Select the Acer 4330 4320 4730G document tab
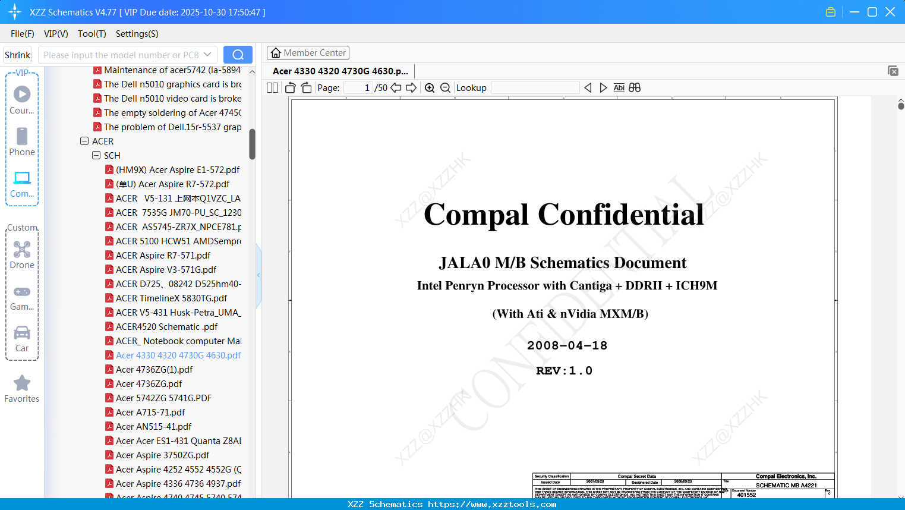The image size is (905, 510). pyautogui.click(x=340, y=71)
